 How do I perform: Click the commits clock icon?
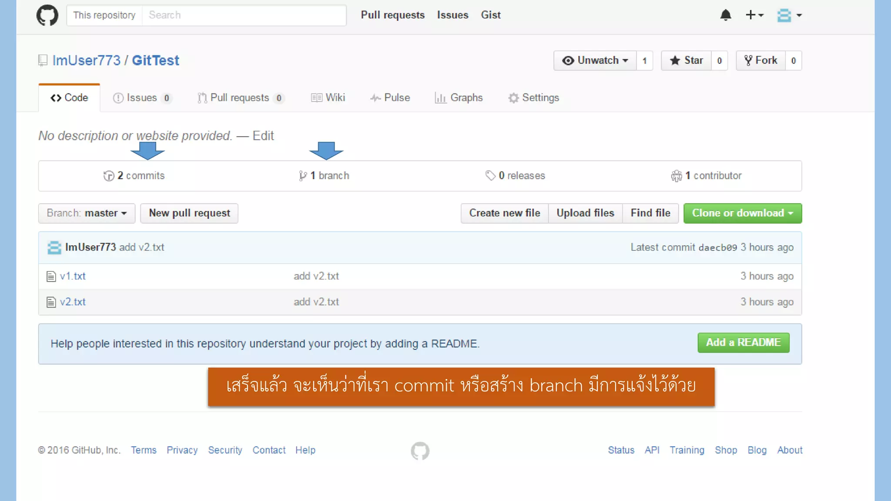click(109, 176)
